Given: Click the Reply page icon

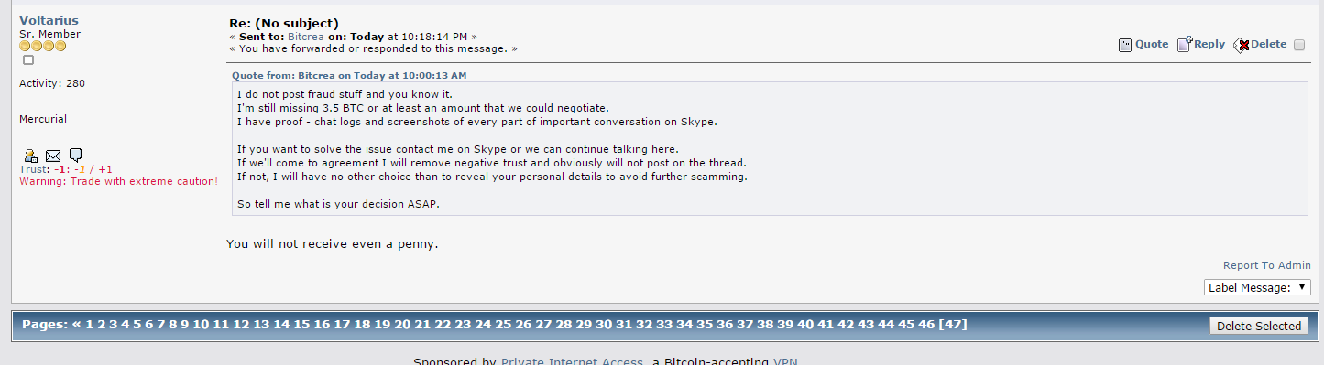Looking at the screenshot, I should tap(1184, 44).
